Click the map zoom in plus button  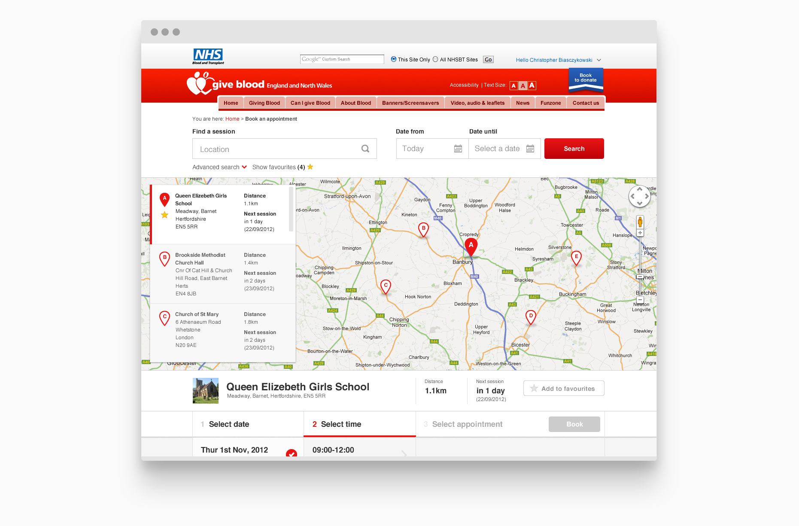tap(640, 233)
